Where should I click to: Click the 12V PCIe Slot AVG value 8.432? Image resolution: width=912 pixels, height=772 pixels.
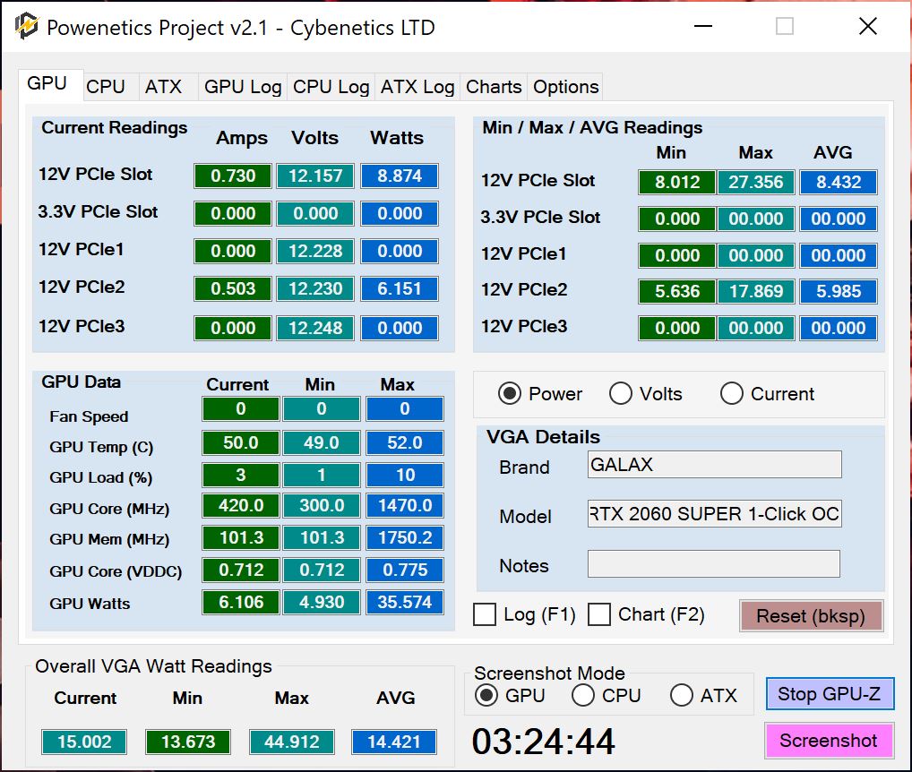[839, 182]
